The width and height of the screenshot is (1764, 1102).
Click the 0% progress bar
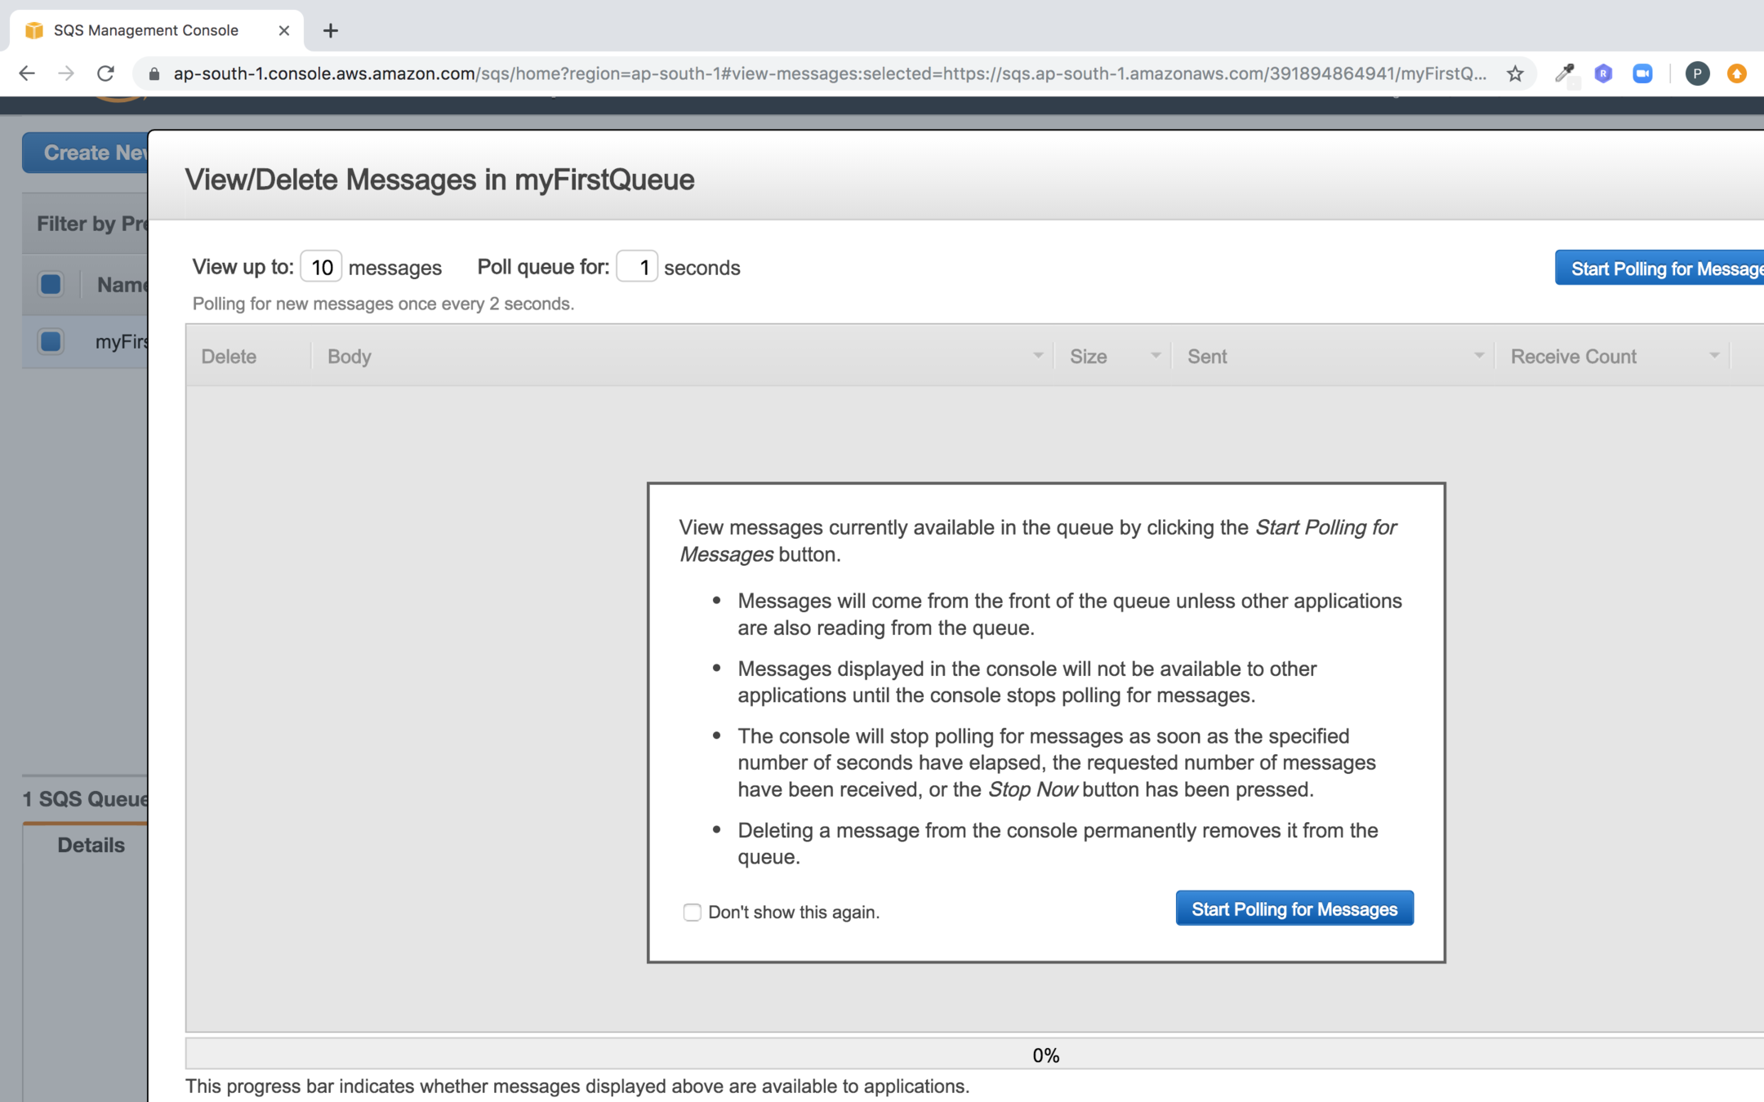(1045, 1055)
